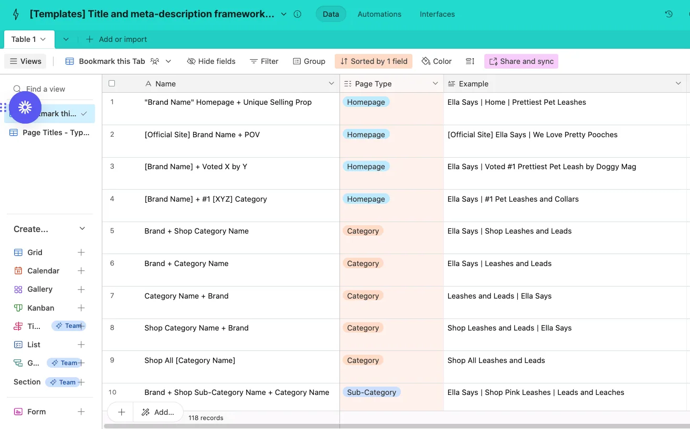Screen dimensions: 690x429
Task: Click Add or import table
Action: tap(116, 39)
